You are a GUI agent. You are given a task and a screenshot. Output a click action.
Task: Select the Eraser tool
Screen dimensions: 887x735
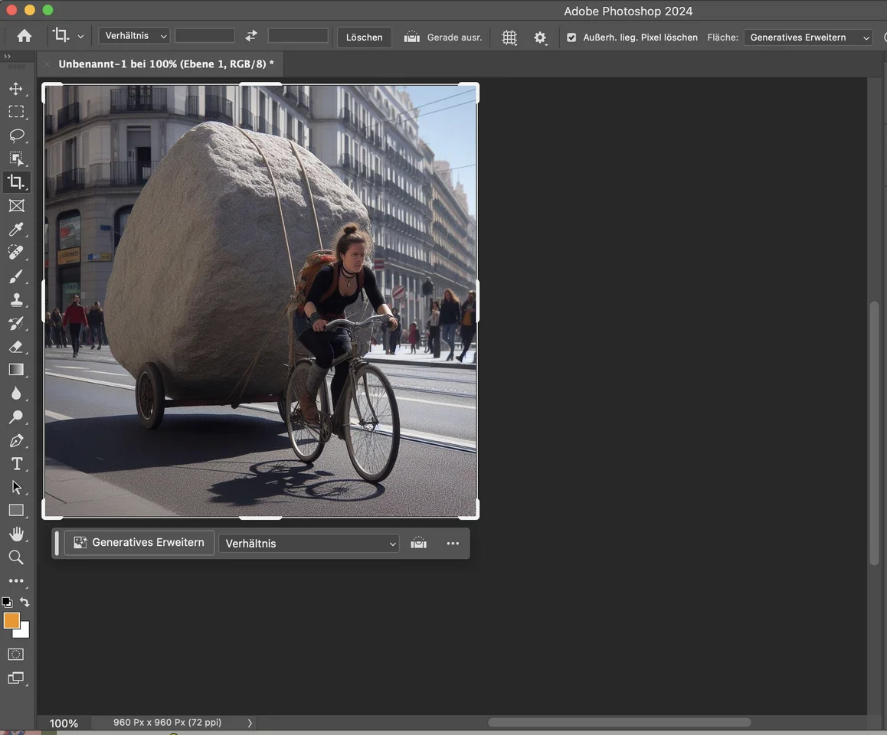click(16, 347)
